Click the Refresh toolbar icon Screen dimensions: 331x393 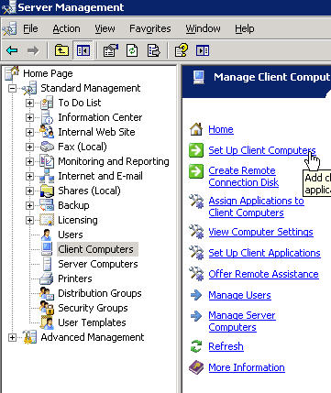coord(132,50)
